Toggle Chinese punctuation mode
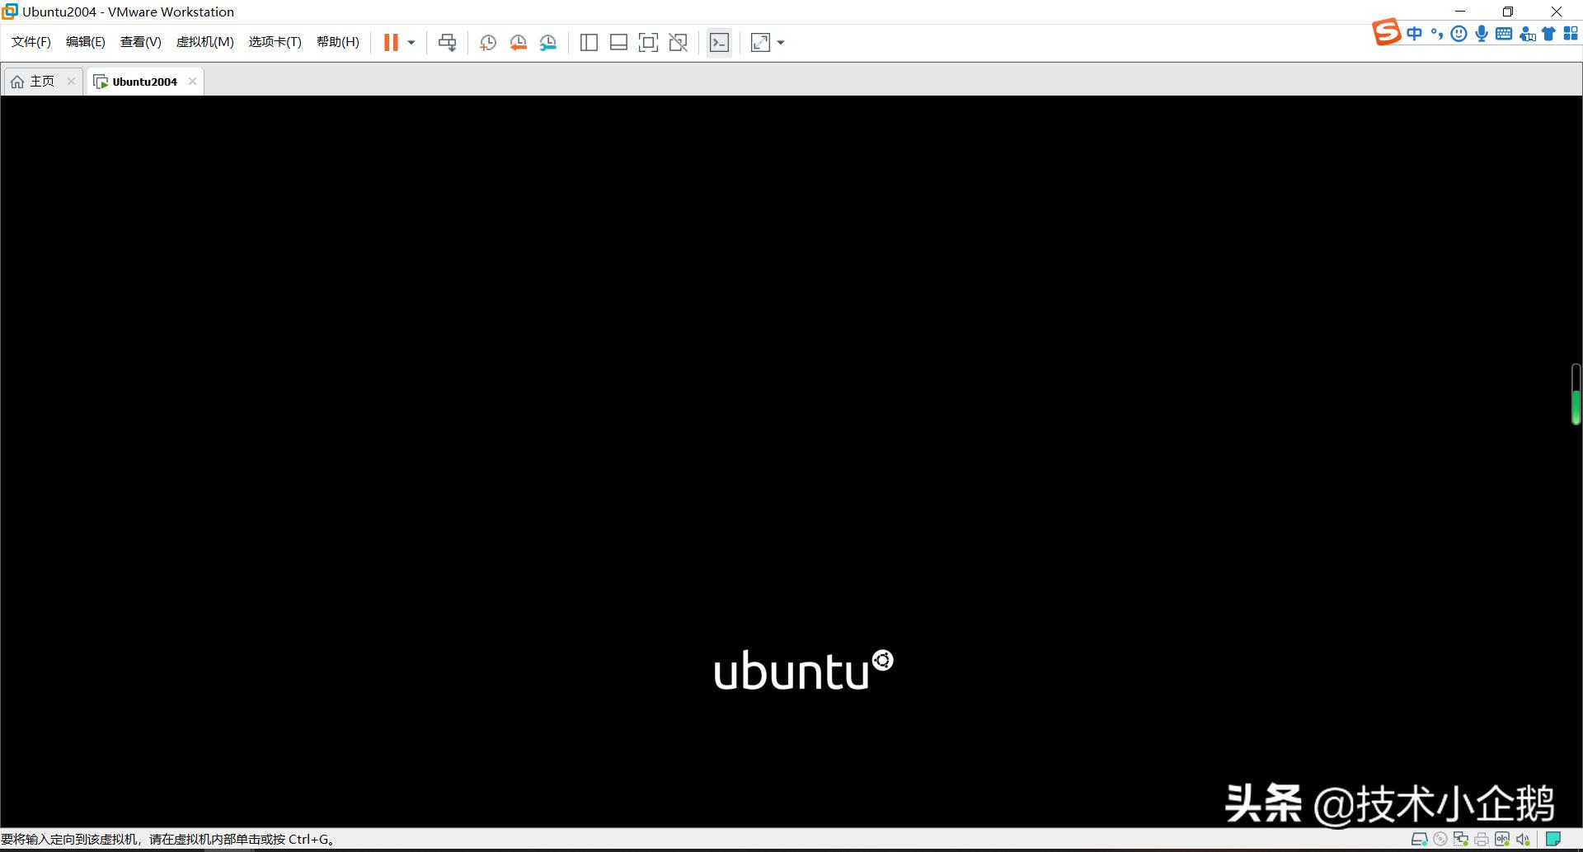Screen dimensions: 1583x852 click(x=1437, y=34)
